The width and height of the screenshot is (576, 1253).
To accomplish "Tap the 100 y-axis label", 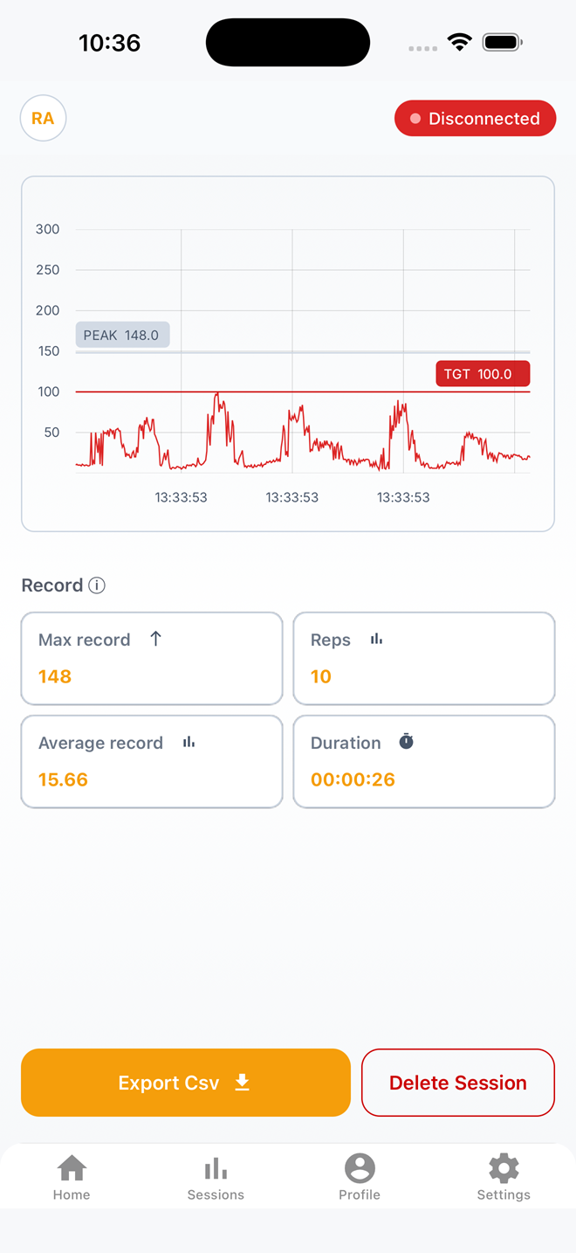I will 48,391.
